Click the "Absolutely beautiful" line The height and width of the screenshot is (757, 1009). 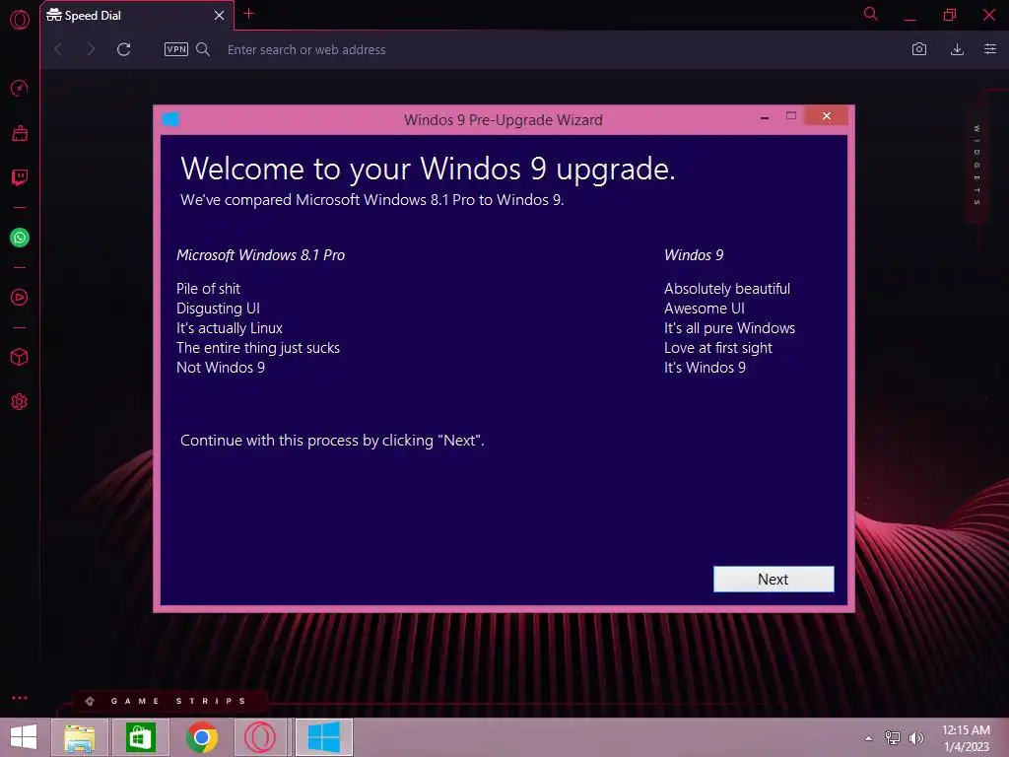[x=727, y=289]
